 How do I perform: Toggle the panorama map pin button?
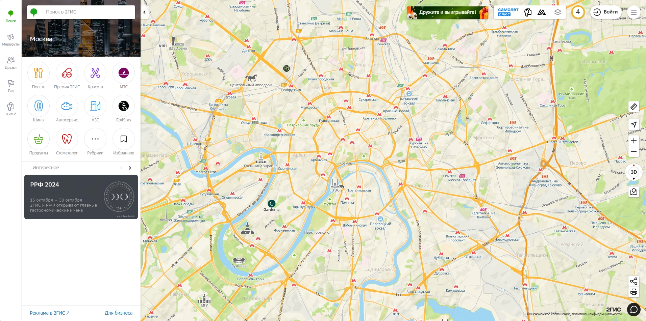coord(634,192)
